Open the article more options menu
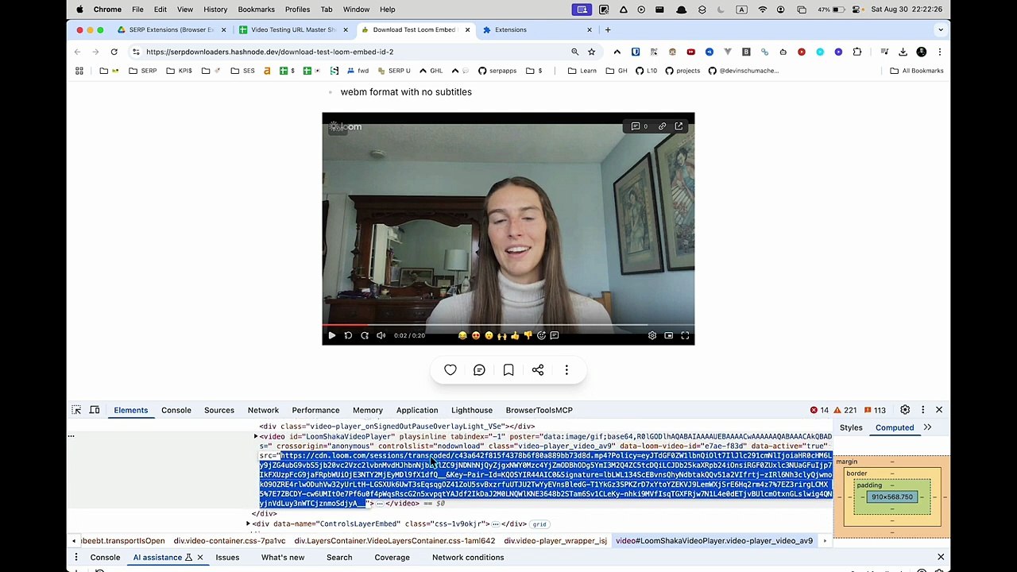The height and width of the screenshot is (572, 1017). coord(567,370)
